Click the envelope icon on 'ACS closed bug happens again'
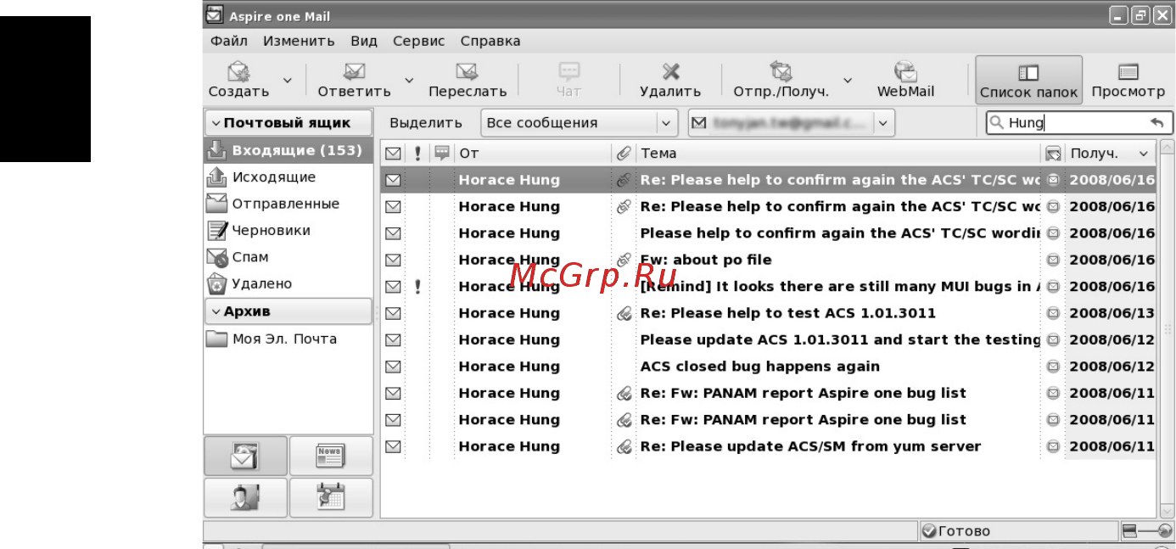The width and height of the screenshot is (1176, 549). pyautogui.click(x=393, y=367)
